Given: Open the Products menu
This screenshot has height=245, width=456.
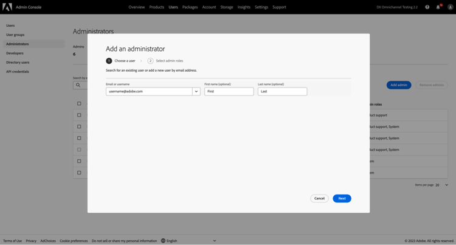Looking at the screenshot, I should pyautogui.click(x=157, y=7).
